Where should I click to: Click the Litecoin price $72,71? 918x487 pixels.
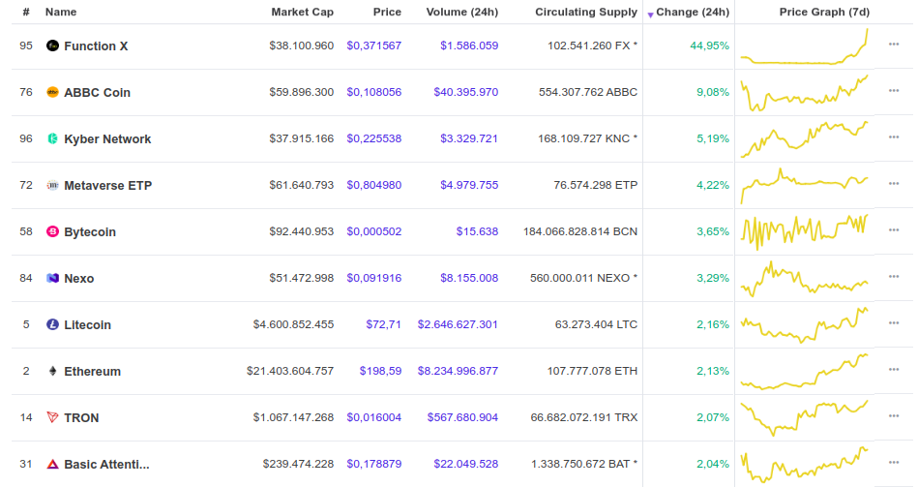pyautogui.click(x=383, y=324)
